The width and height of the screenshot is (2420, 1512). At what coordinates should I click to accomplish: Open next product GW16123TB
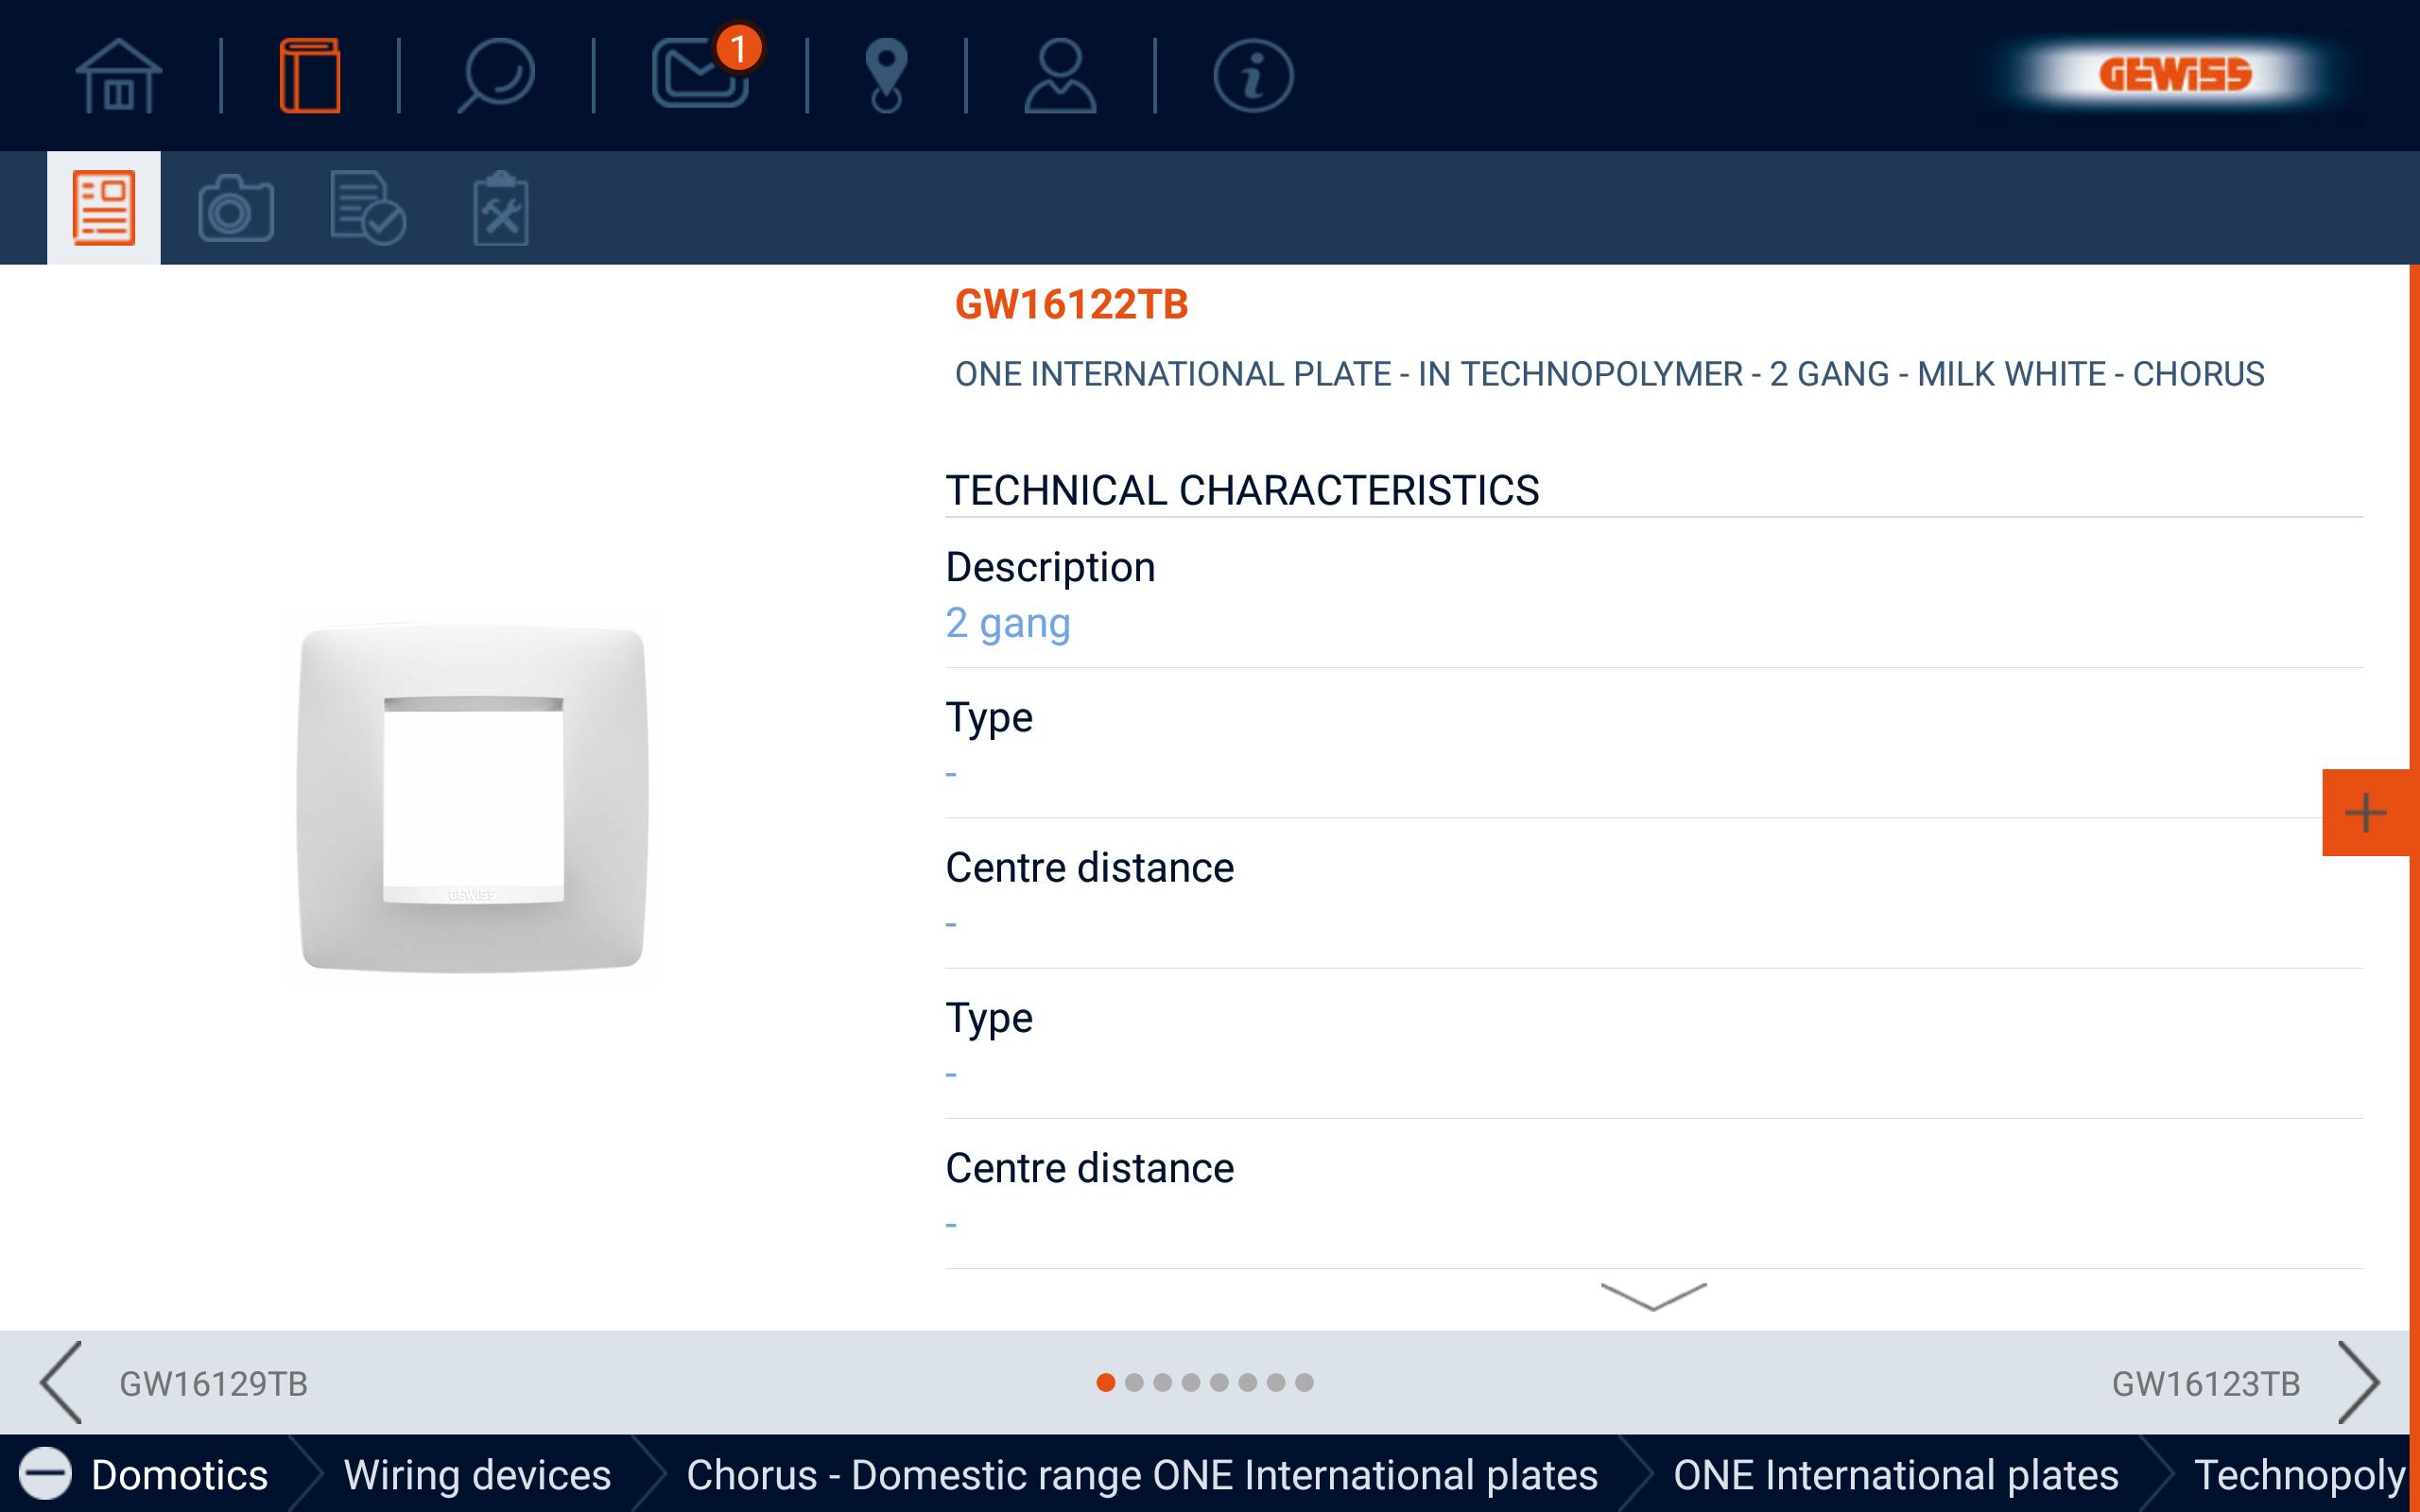(2206, 1384)
